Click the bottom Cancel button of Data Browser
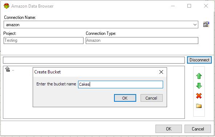The image size is (215, 137). pyautogui.click(x=198, y=129)
